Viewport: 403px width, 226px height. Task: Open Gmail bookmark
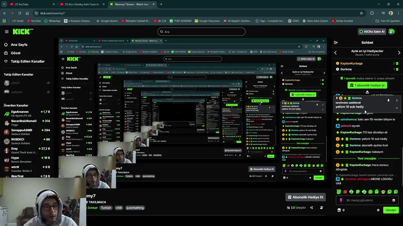coord(18,21)
